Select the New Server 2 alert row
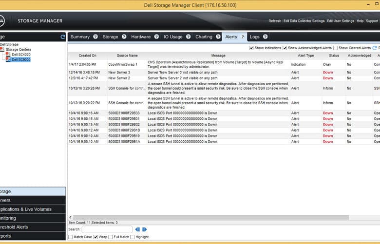This screenshot has height=244, width=380. (x=224, y=78)
